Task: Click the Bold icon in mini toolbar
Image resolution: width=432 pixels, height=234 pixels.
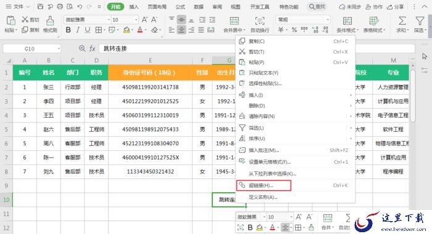Action: coord(250,227)
